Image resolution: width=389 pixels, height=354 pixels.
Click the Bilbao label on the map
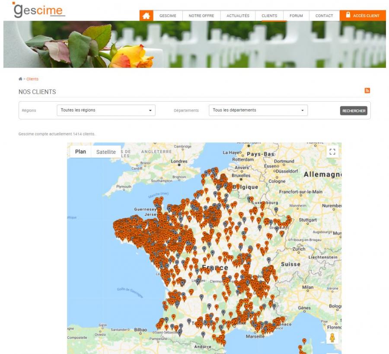click(140, 330)
